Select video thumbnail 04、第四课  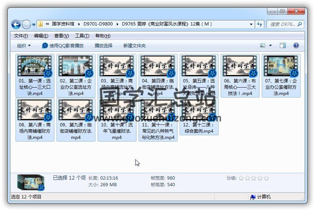(x=158, y=66)
